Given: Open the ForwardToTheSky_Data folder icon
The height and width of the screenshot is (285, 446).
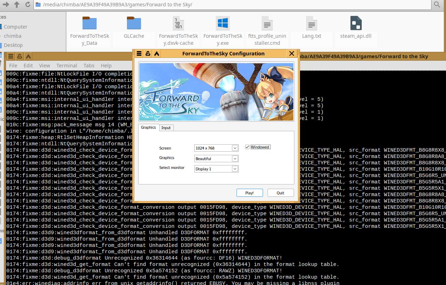Looking at the screenshot, I should (x=90, y=23).
